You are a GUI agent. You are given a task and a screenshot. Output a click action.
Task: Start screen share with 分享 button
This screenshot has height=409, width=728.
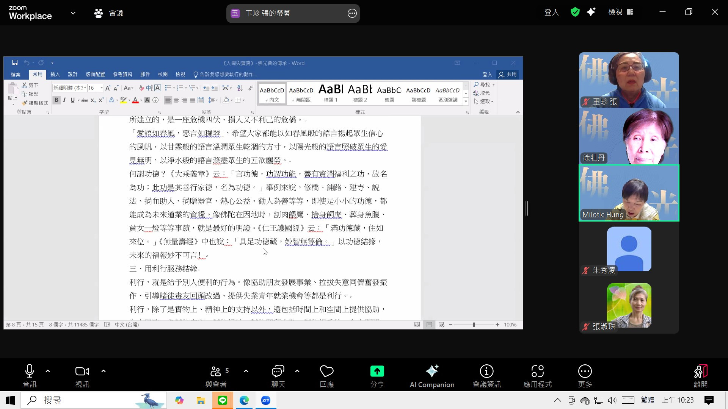pos(377,372)
